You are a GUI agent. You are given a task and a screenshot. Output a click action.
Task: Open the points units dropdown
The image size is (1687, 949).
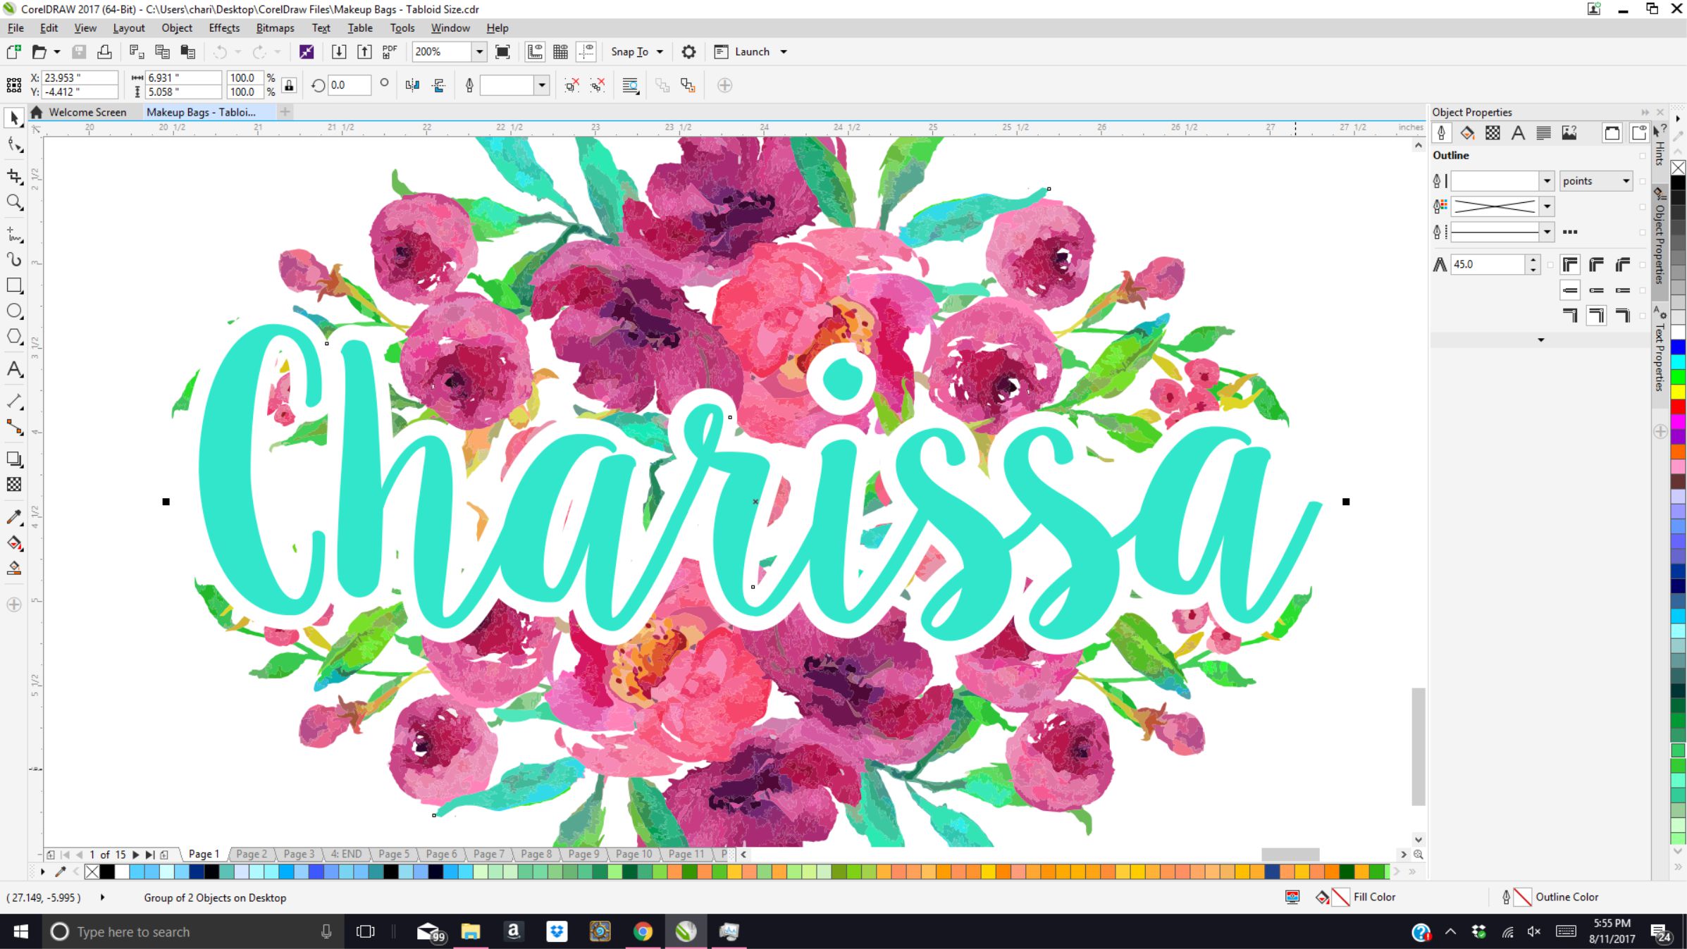(1596, 181)
